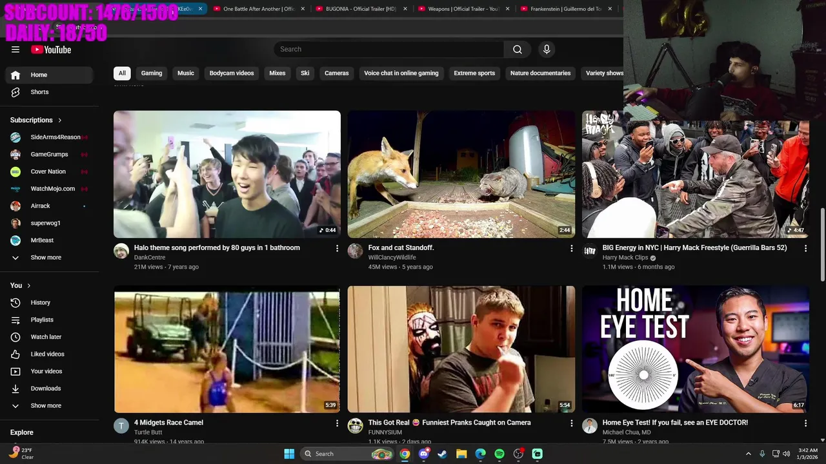Viewport: 826px width, 464px height.
Task: Open the YouTube hamburger guide menu
Action: pos(15,50)
